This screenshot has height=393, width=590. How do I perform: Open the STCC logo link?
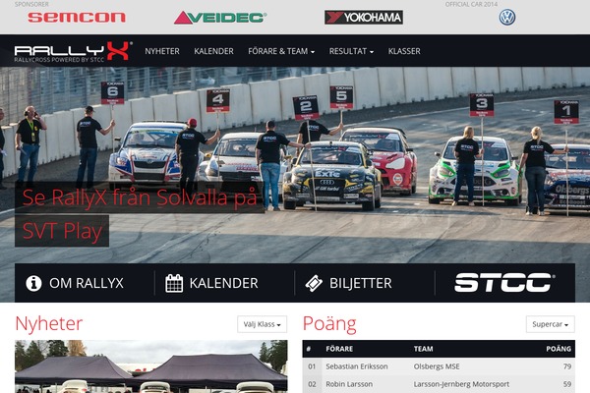[x=504, y=283]
